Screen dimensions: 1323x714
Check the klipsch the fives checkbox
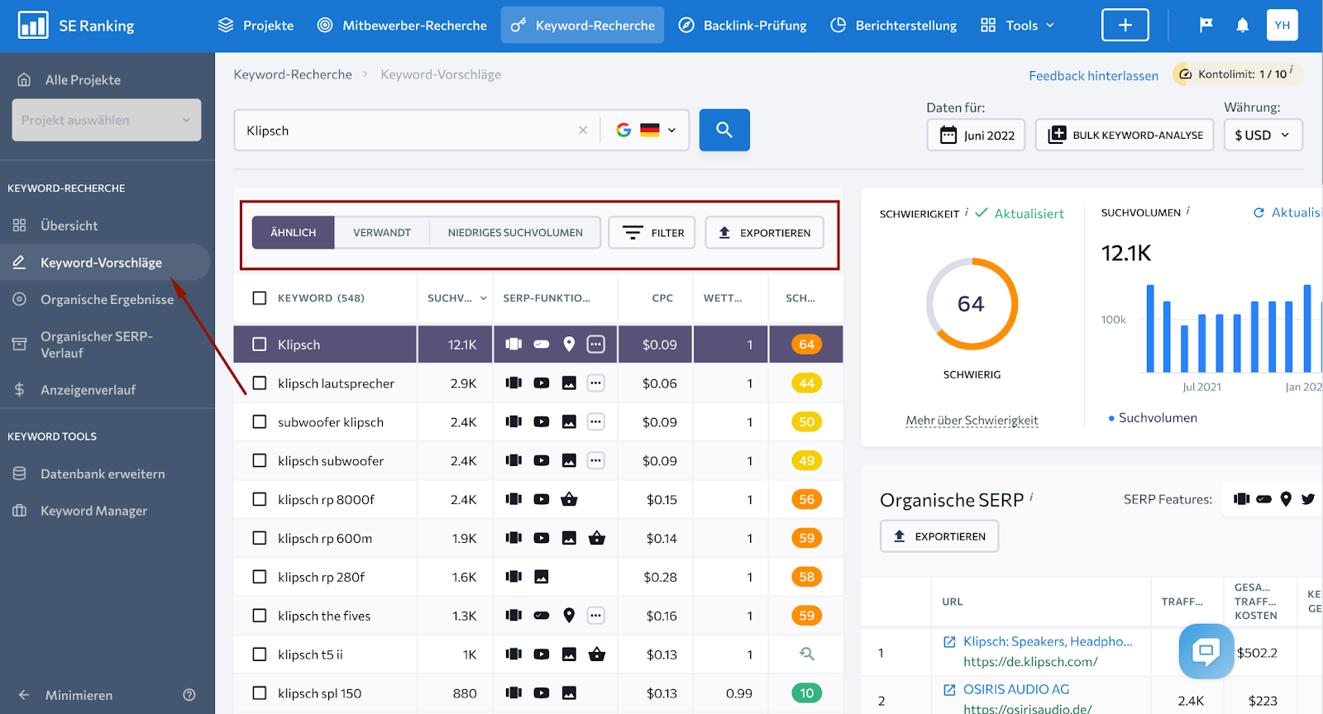[x=260, y=616]
